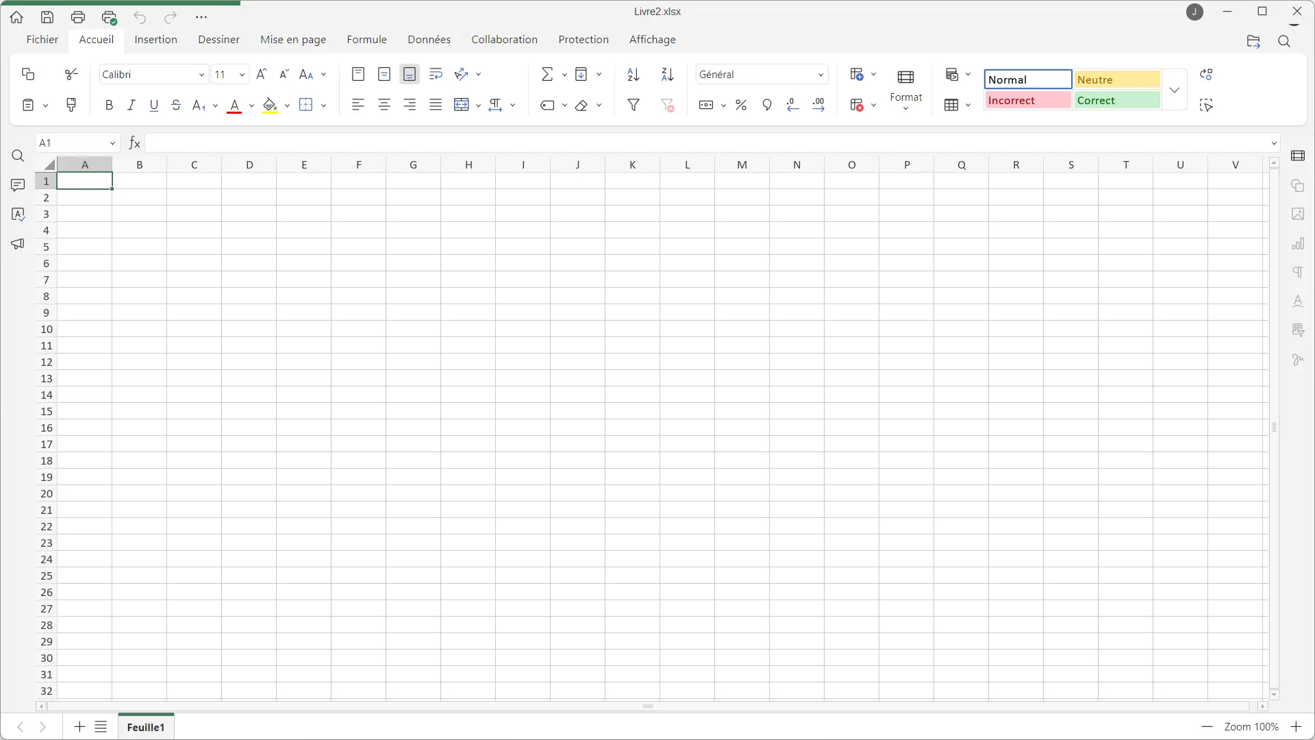Click the Insert function fx icon
Image resolution: width=1315 pixels, height=740 pixels.
point(135,143)
